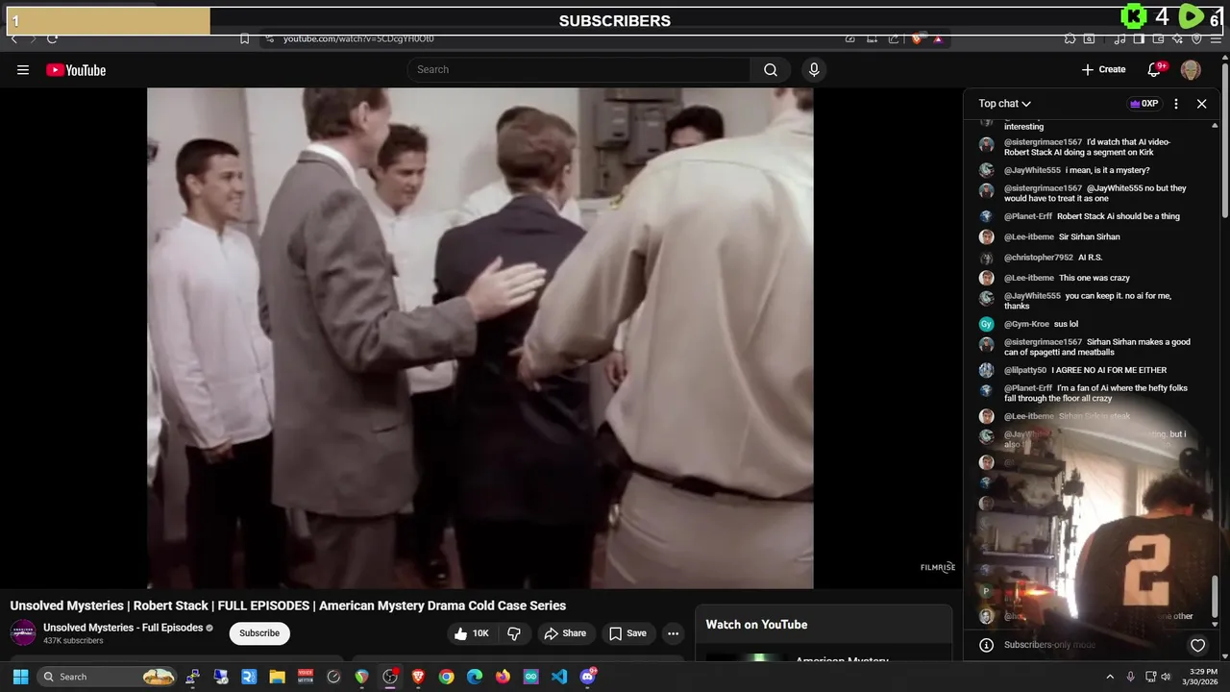Expand the Top chat dropdown
Image resolution: width=1230 pixels, height=692 pixels.
tap(1005, 104)
